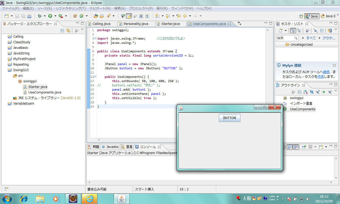Click the New Java Package toolbar icon
340x204 pixels.
coord(75,16)
